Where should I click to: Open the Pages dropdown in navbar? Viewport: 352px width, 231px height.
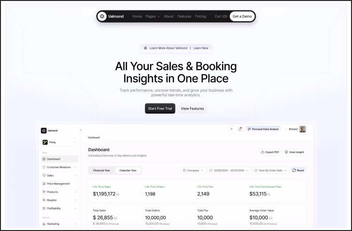coord(153,16)
